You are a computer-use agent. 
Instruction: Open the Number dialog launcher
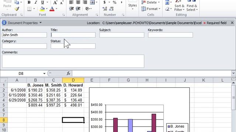[x=123, y=15]
